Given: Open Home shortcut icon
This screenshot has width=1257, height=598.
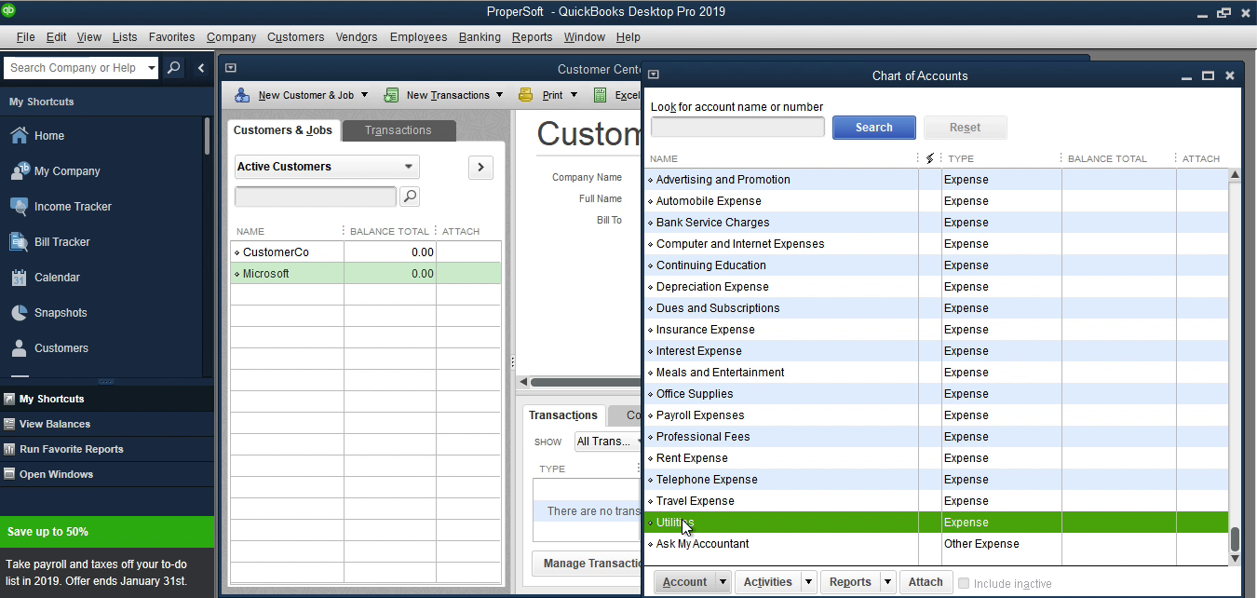Looking at the screenshot, I should pyautogui.click(x=20, y=135).
